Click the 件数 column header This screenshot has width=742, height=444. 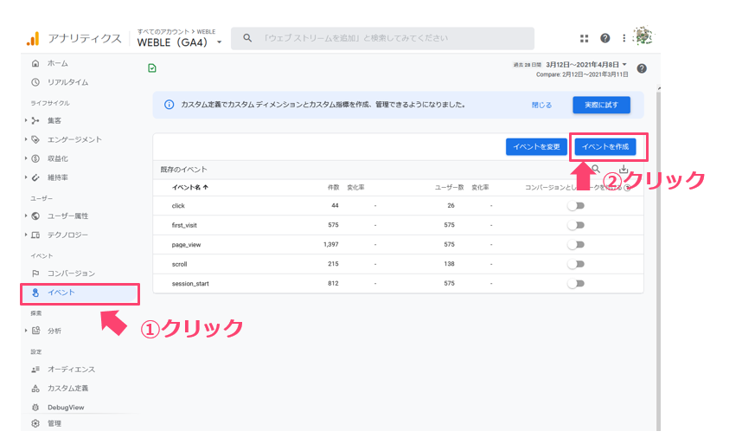[333, 188]
